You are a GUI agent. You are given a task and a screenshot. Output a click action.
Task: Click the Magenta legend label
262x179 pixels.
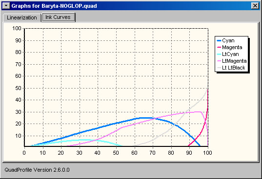(232, 48)
